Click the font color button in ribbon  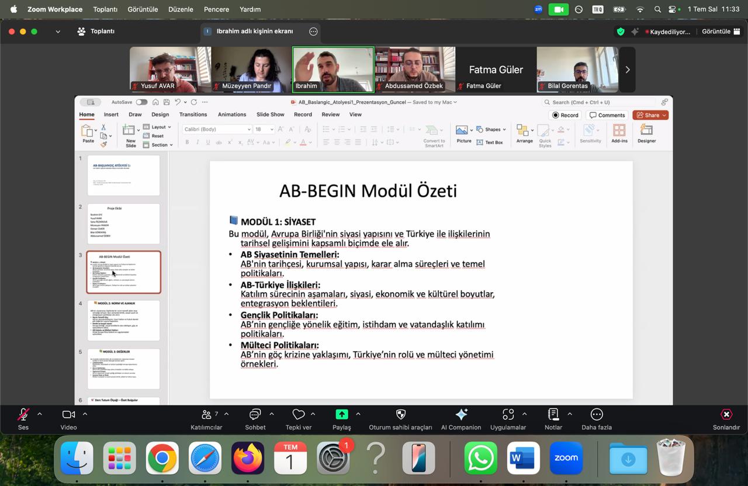(303, 142)
